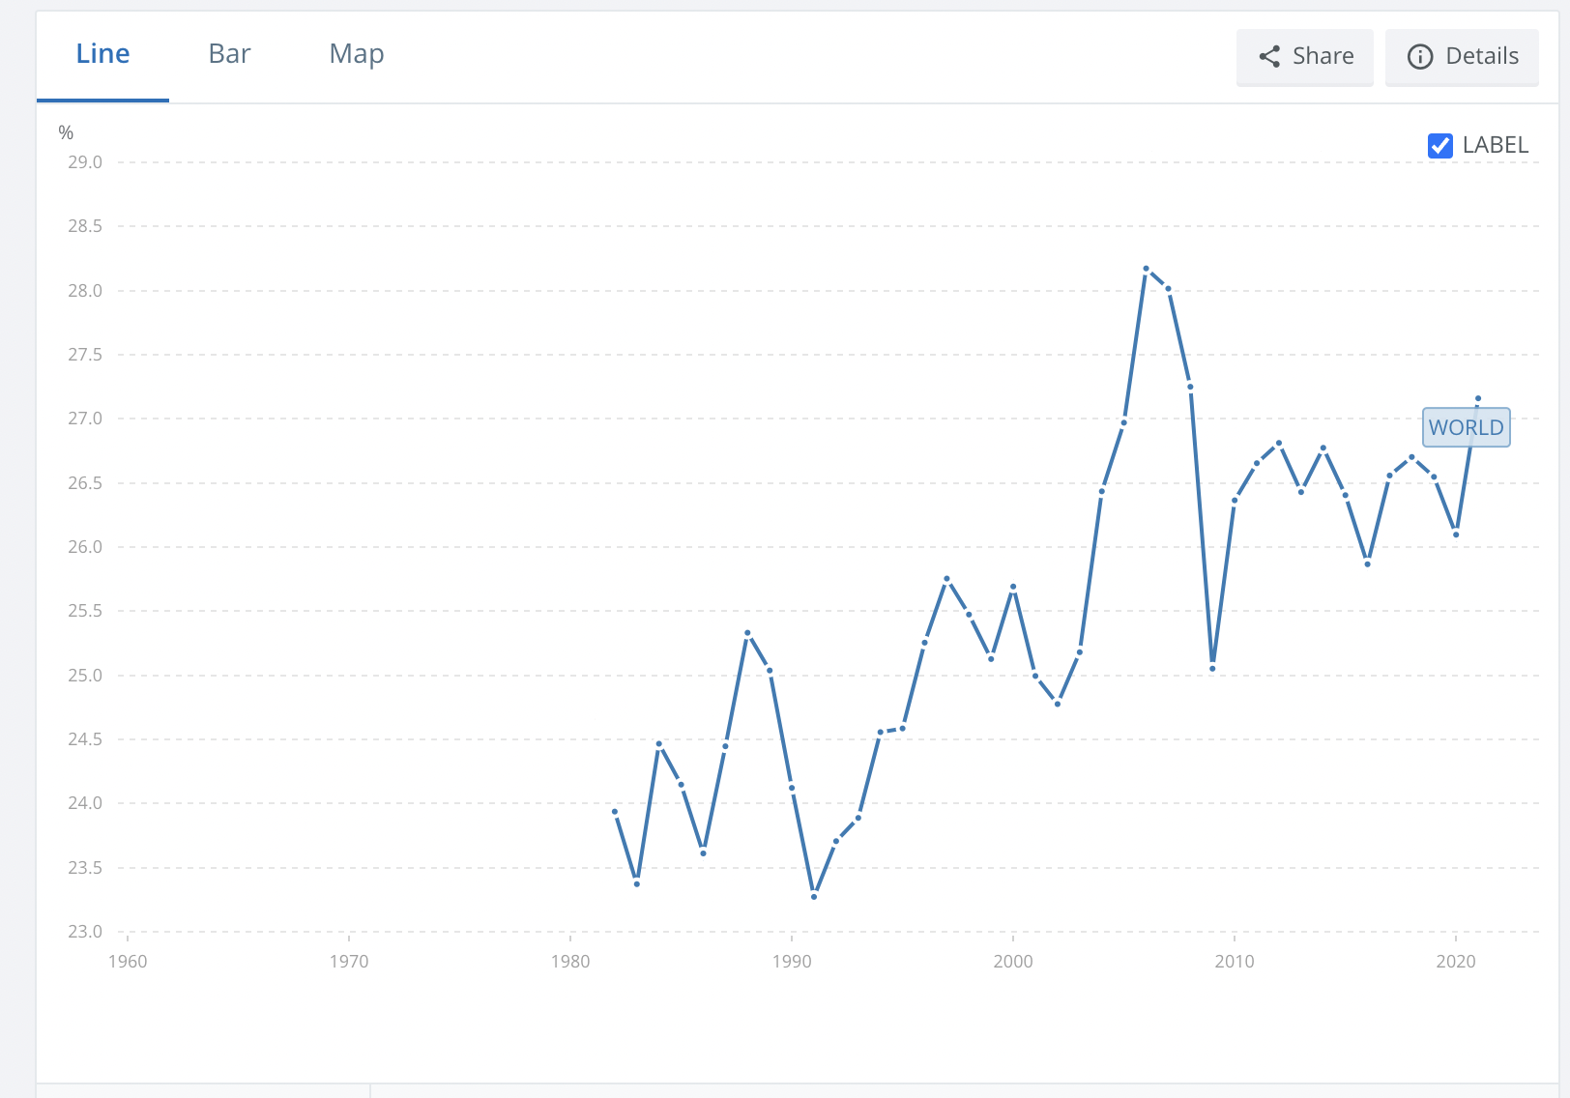
Task: Select the first data point at 1982
Action: click(x=615, y=812)
